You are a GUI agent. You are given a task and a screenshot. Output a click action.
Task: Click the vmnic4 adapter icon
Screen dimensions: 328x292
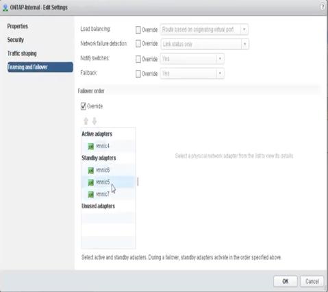pos(91,146)
